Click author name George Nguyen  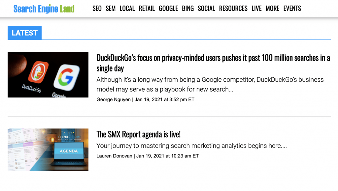click(x=114, y=99)
